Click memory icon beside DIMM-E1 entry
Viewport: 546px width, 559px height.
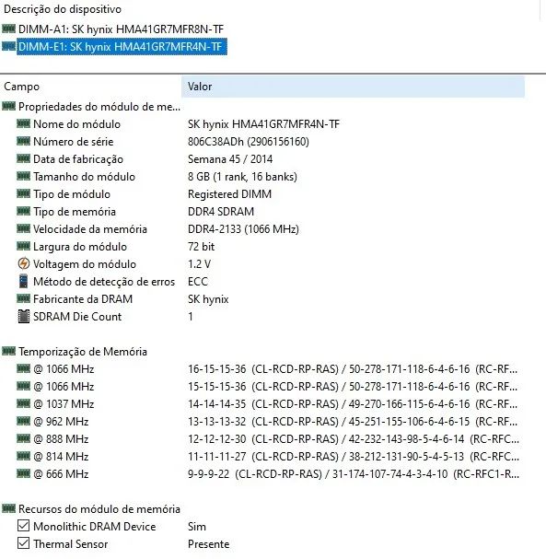click(x=8, y=46)
